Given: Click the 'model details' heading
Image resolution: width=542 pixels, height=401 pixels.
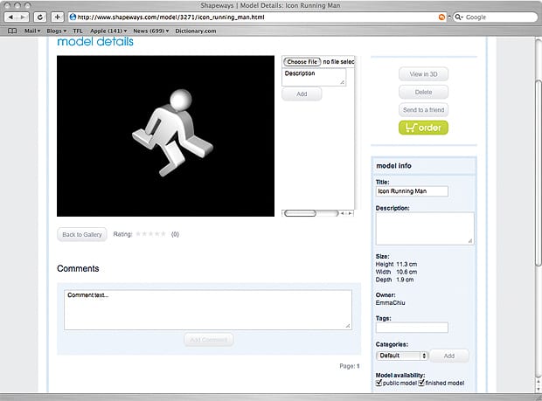Looking at the screenshot, I should tap(95, 42).
